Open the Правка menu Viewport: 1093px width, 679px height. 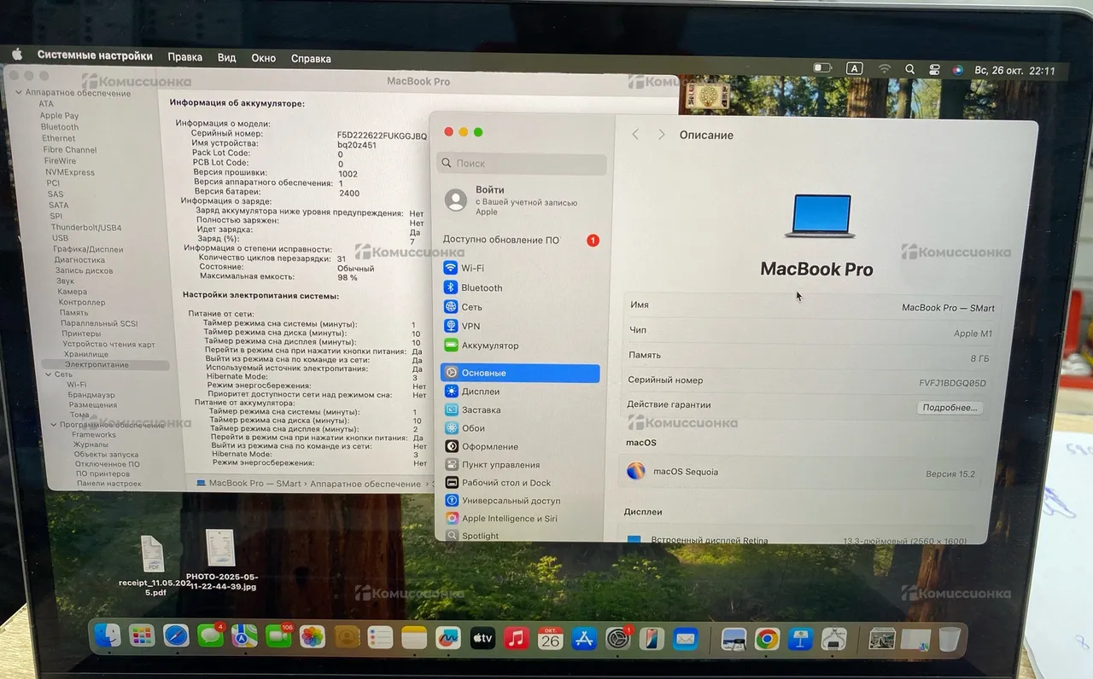[184, 58]
